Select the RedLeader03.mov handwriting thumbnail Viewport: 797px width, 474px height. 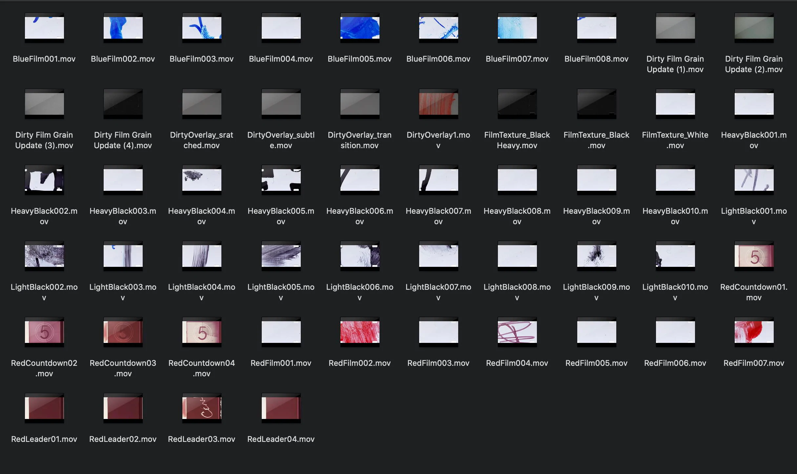pos(202,408)
